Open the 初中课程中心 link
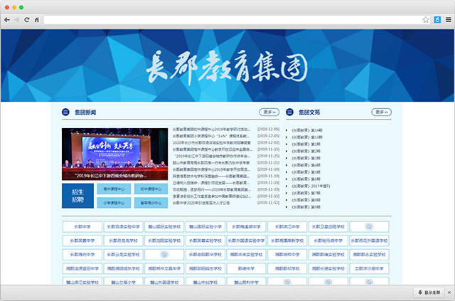455x301 pixels. click(x=150, y=189)
